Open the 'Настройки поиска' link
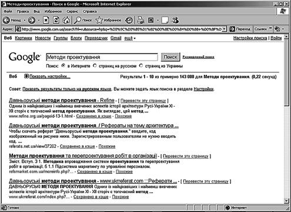 pos(250,38)
